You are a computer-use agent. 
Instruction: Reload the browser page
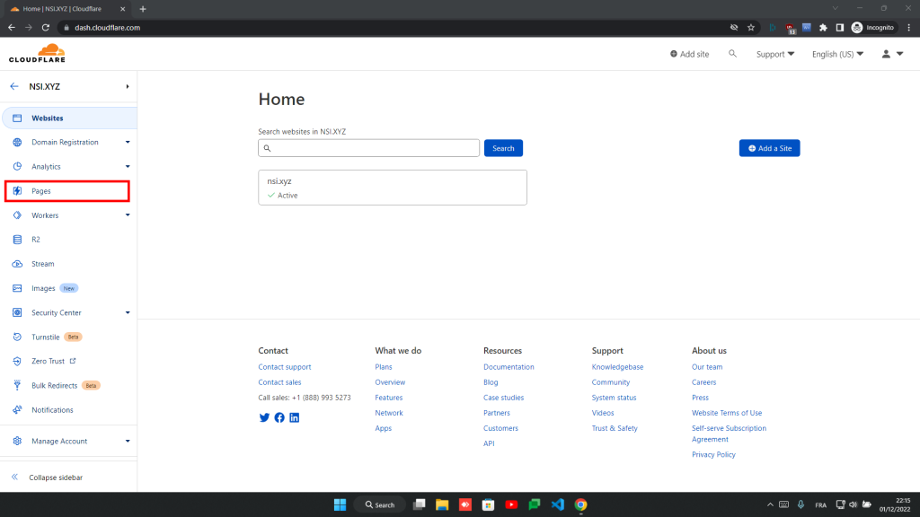pos(46,28)
